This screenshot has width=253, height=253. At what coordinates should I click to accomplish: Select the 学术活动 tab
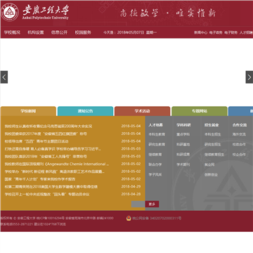coord(143,111)
